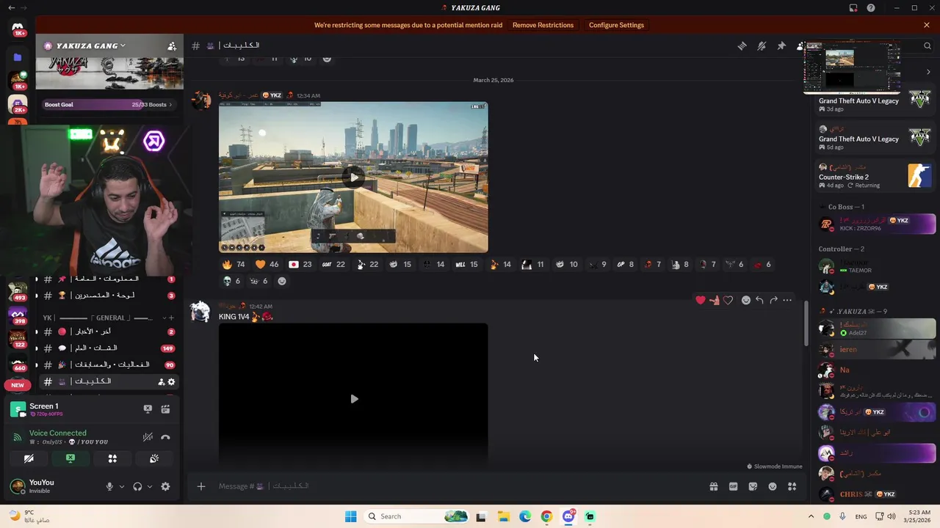The image size is (940, 528).
Task: Open the channel with 149 unread
Action: 109,348
